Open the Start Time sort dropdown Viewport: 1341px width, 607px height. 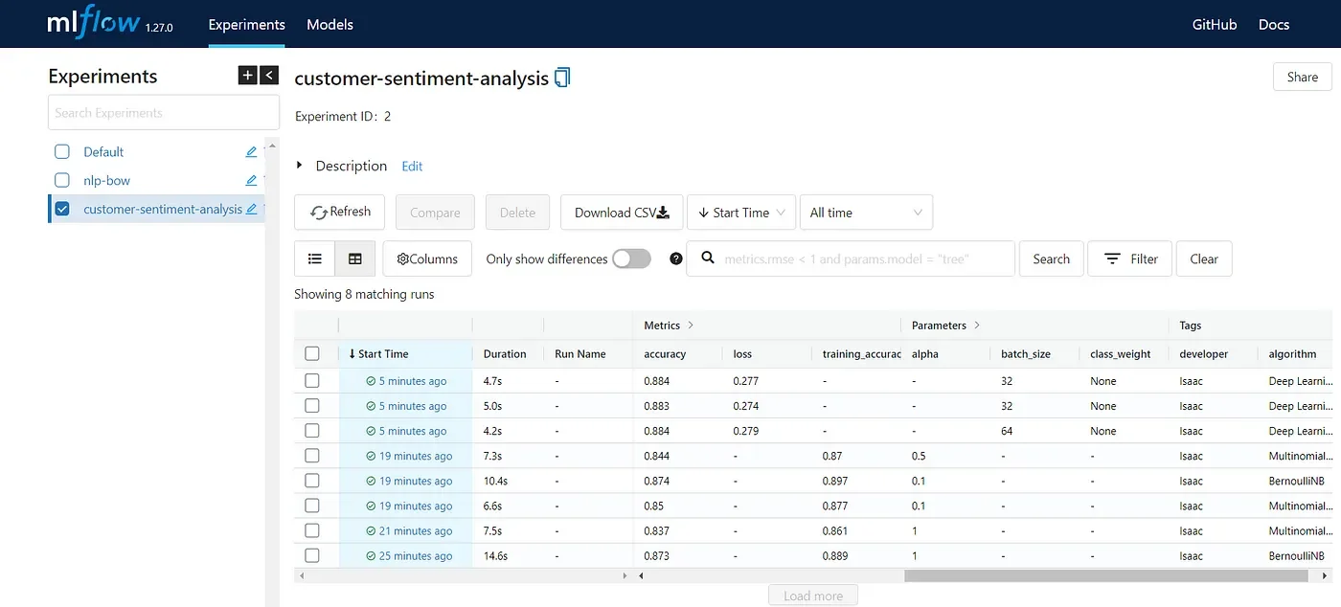click(x=741, y=213)
